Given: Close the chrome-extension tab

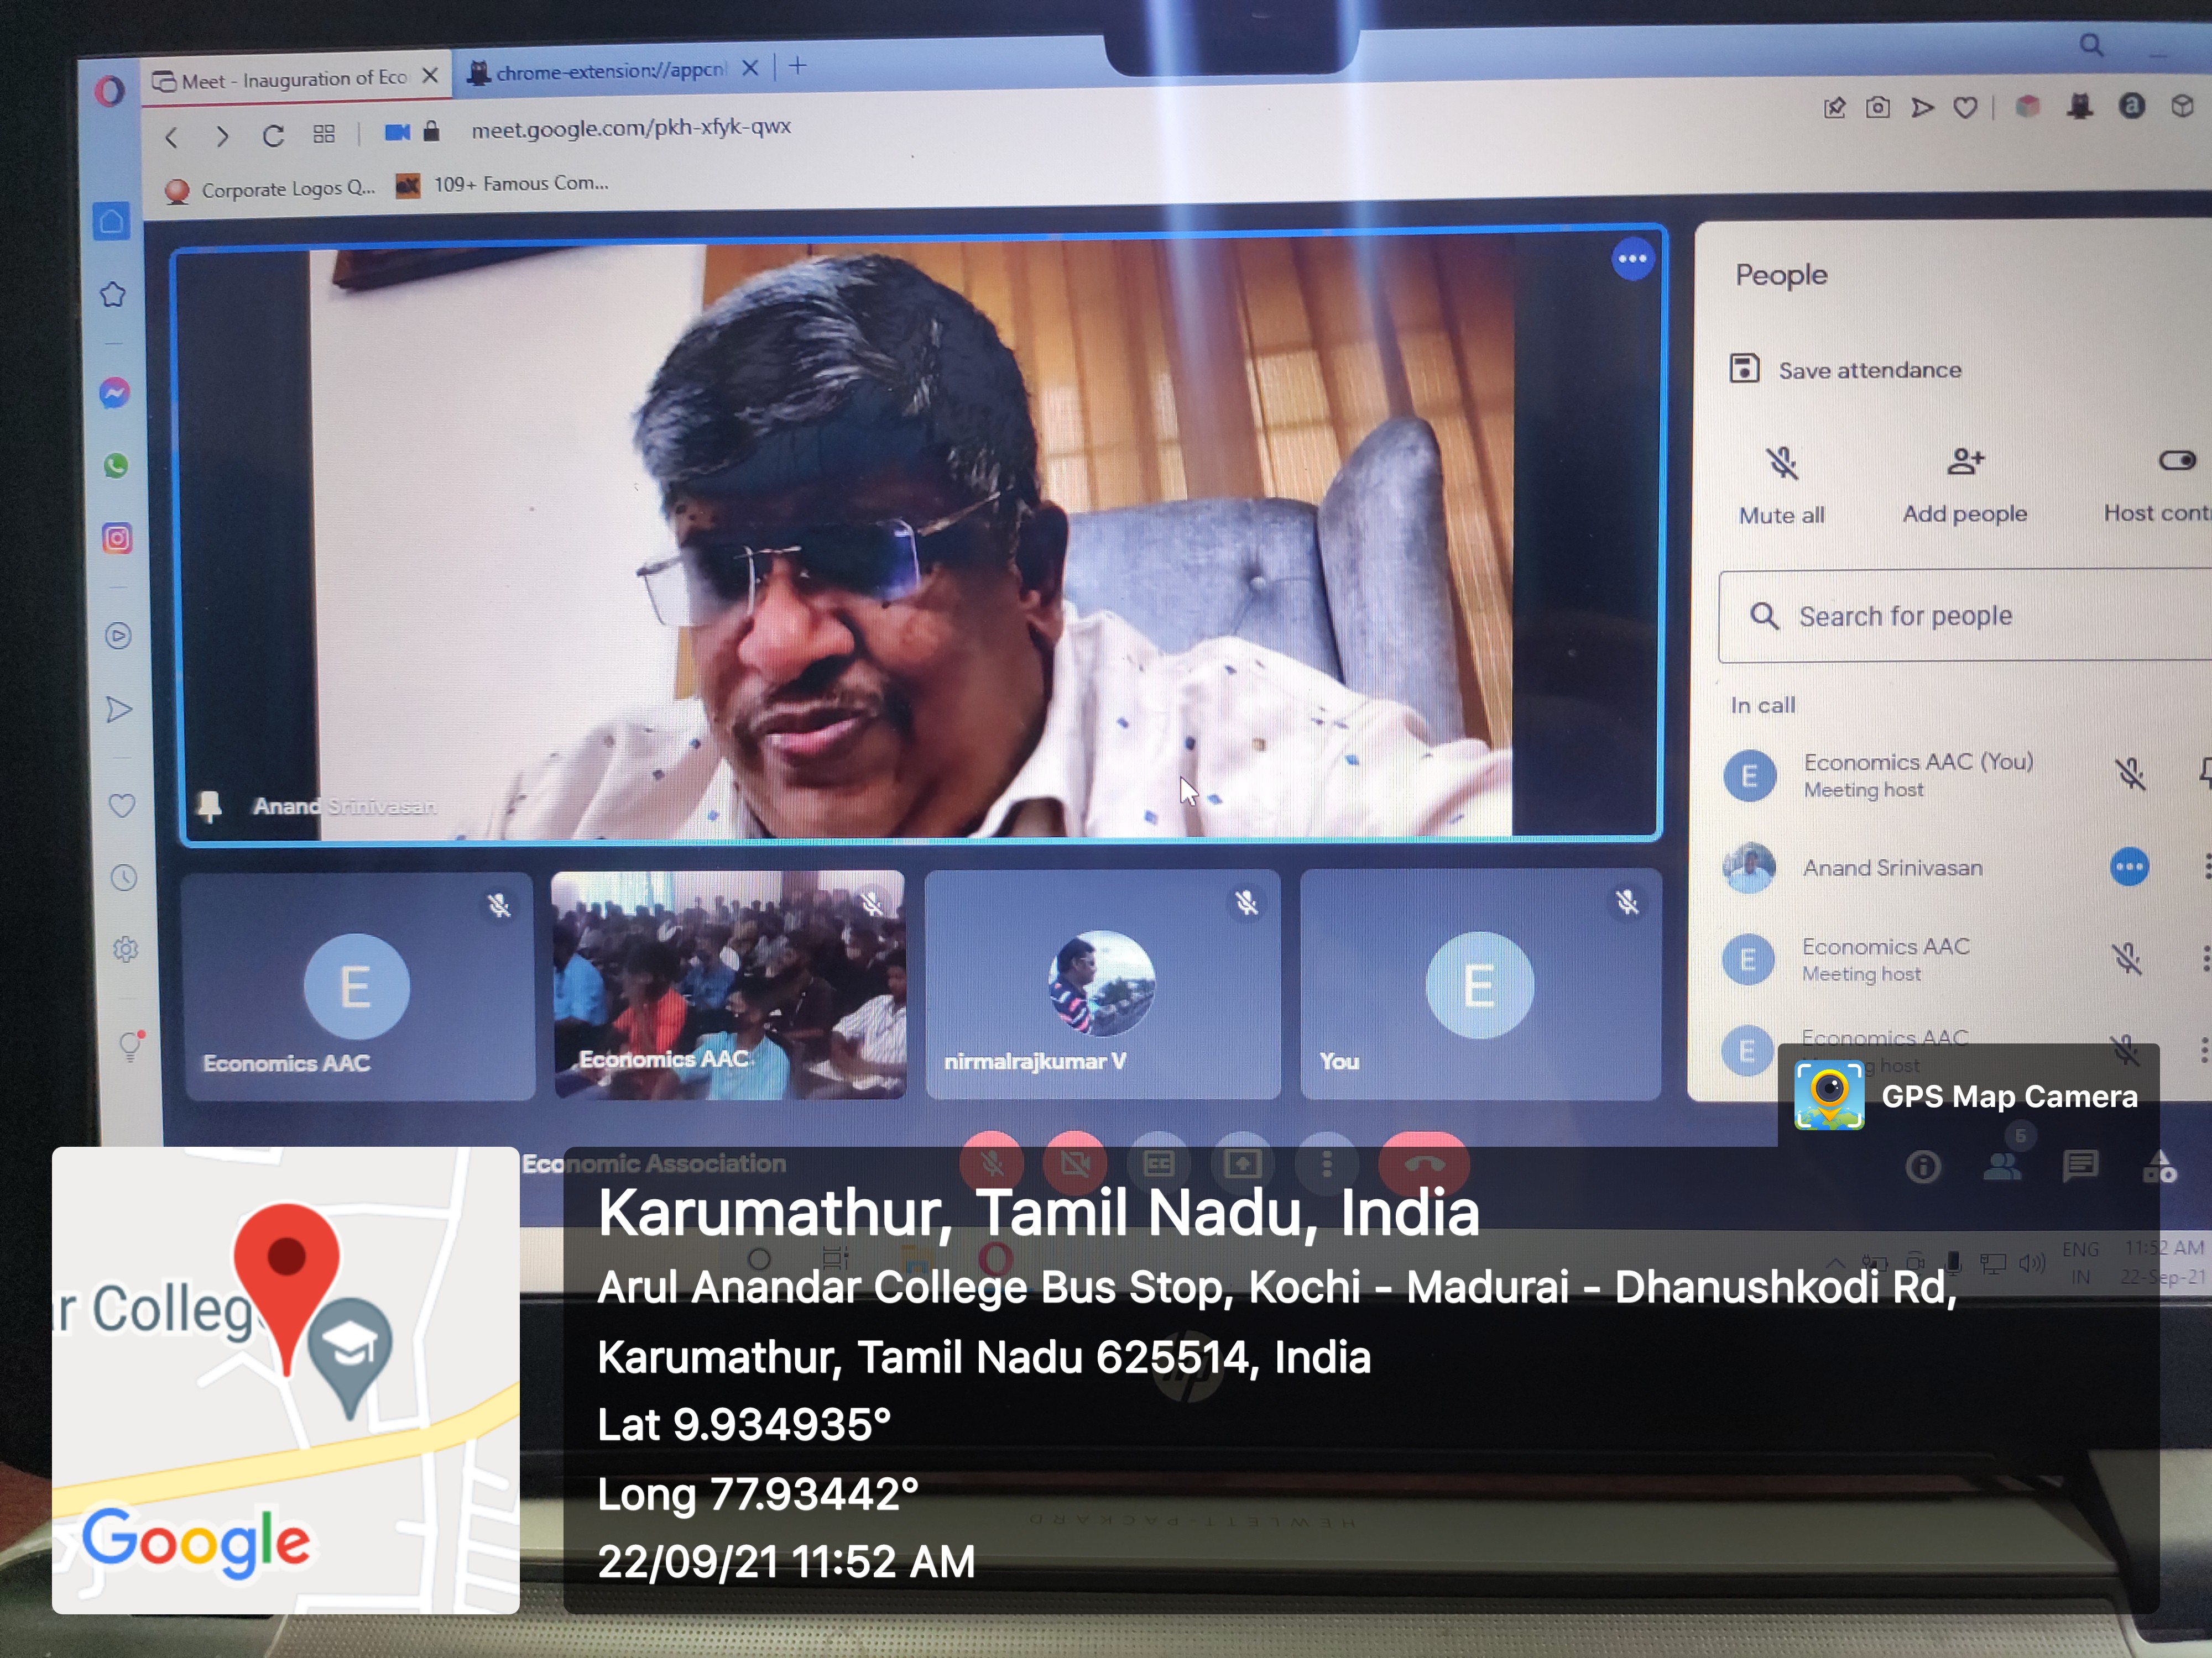Looking at the screenshot, I should [750, 68].
